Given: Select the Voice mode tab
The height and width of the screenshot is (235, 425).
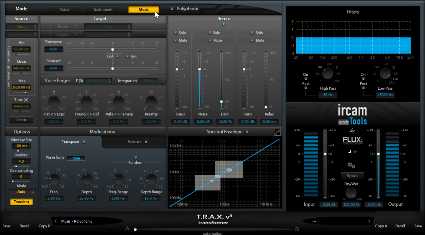Looking at the screenshot, I should click(64, 9).
